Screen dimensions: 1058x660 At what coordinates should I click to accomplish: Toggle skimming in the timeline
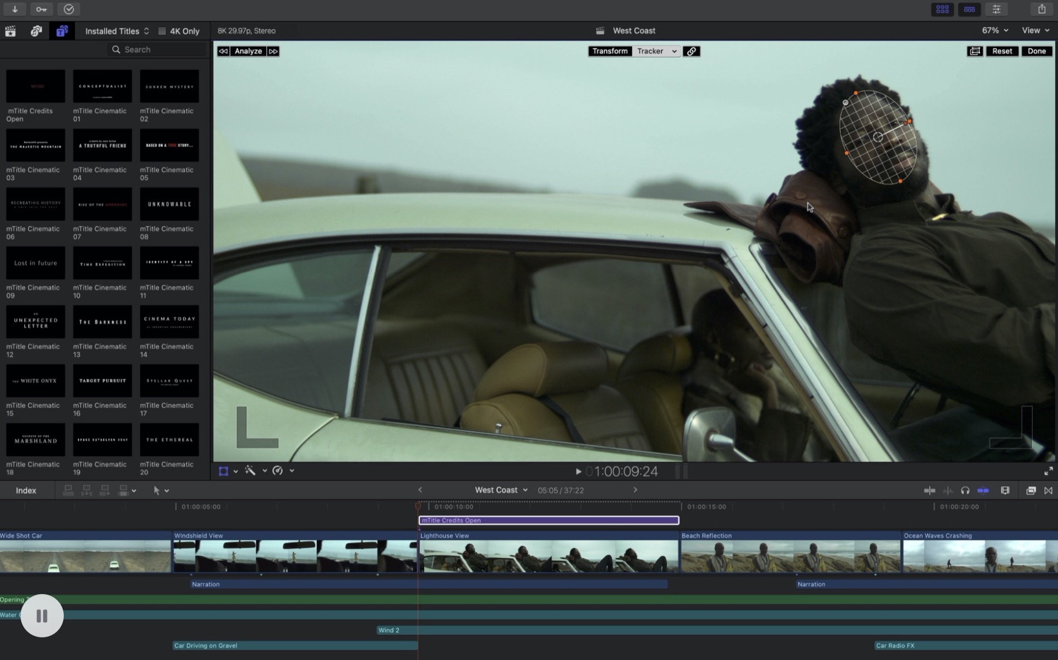coord(930,490)
